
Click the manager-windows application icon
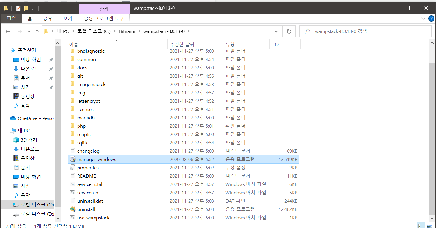[73, 159]
